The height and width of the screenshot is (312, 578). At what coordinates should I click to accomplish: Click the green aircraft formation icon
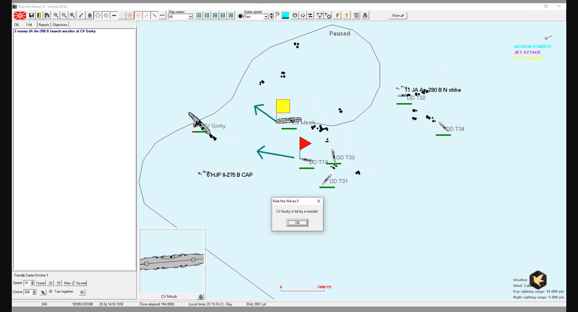tap(320, 15)
